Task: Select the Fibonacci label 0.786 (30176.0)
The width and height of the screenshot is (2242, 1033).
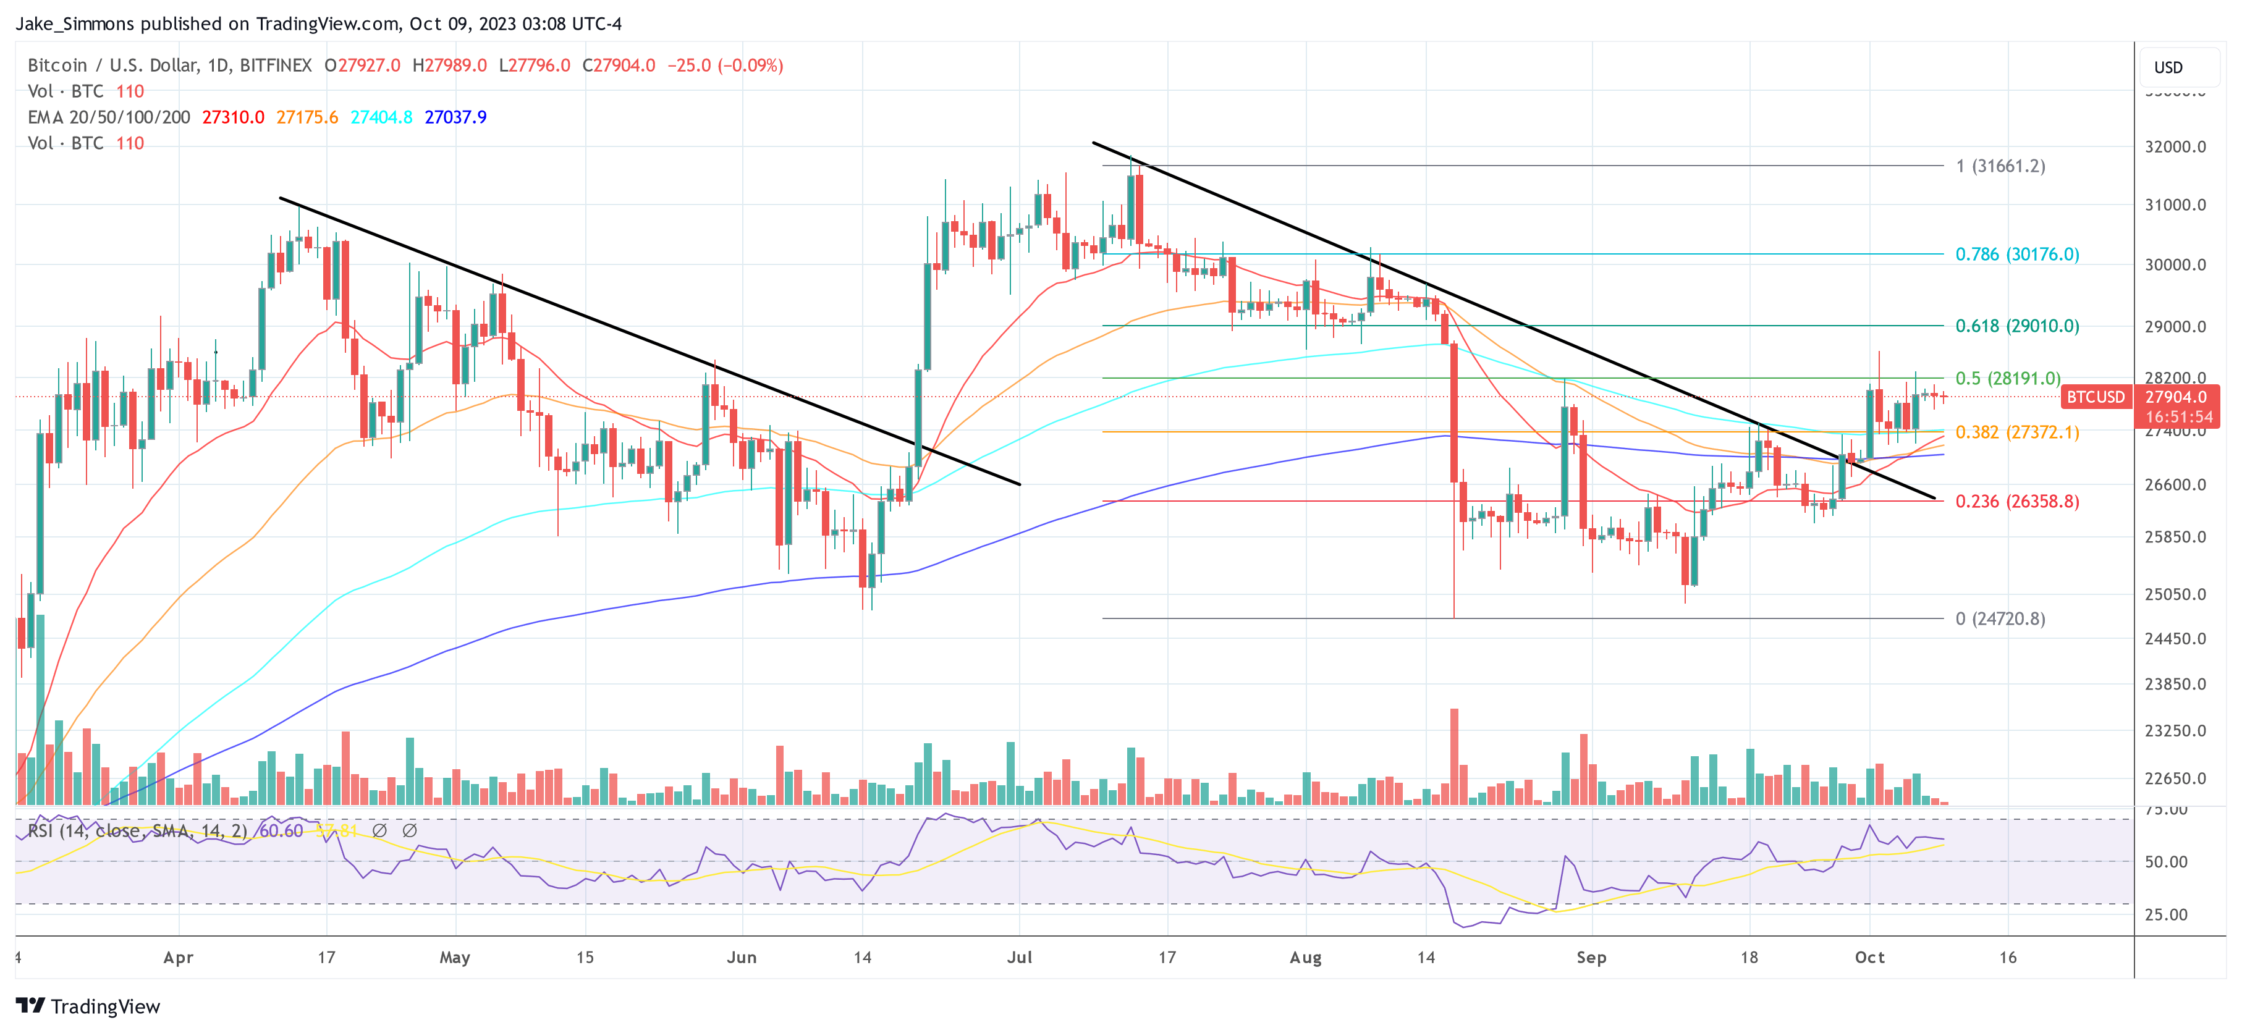Action: coord(2018,254)
